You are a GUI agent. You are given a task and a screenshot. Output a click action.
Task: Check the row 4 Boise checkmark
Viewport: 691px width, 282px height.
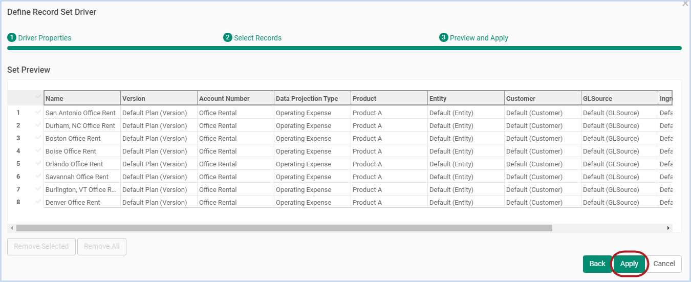point(38,150)
